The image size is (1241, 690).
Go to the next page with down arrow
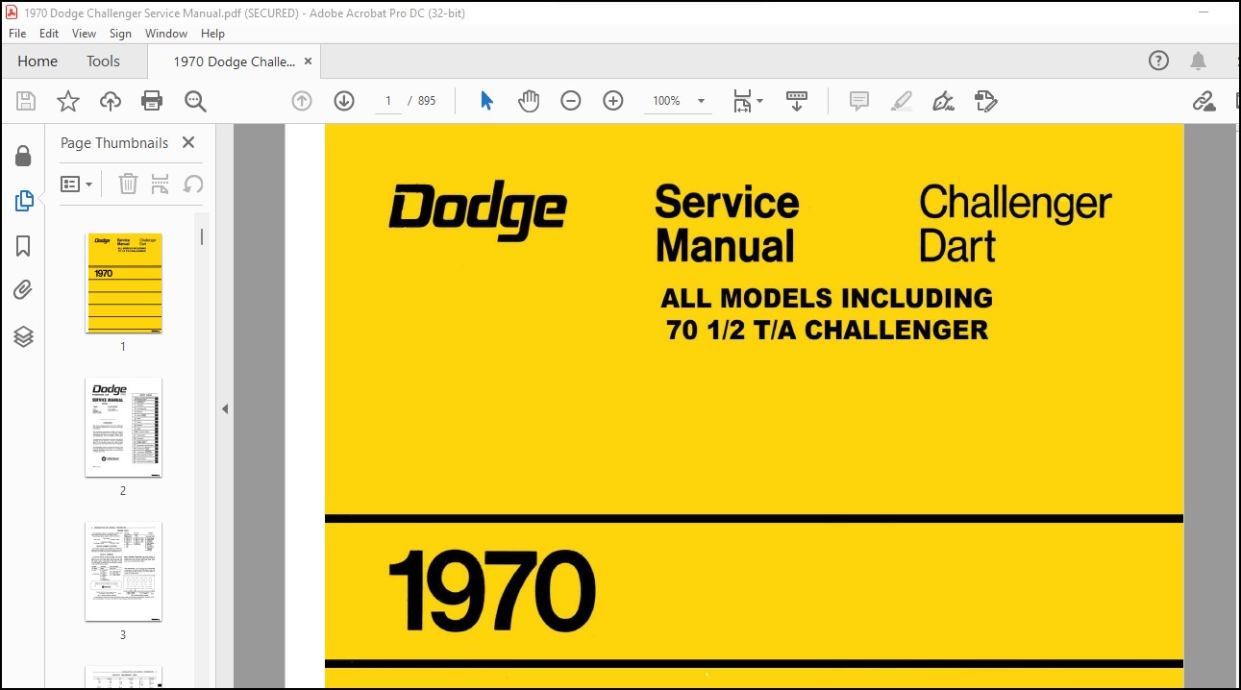pyautogui.click(x=344, y=101)
